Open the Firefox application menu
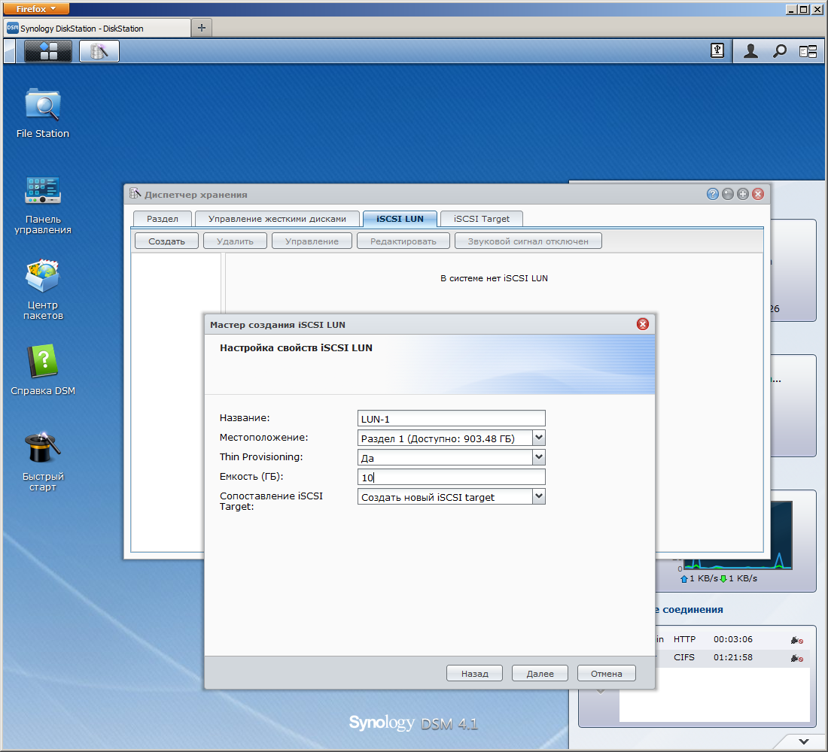This screenshot has height=752, width=828. coord(36,8)
